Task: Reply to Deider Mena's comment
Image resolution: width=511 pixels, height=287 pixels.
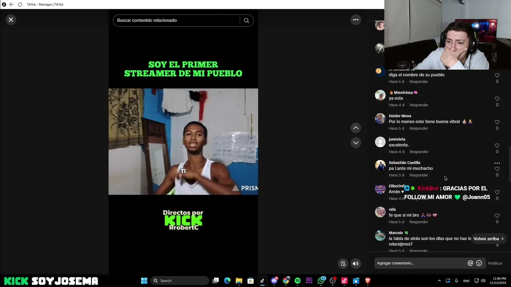Action: tap(418, 128)
